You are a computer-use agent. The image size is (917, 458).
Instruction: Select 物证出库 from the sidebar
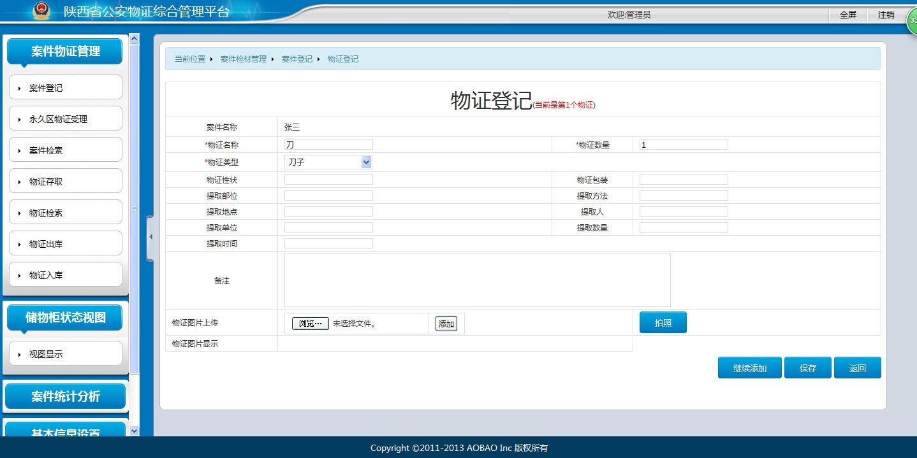click(66, 244)
